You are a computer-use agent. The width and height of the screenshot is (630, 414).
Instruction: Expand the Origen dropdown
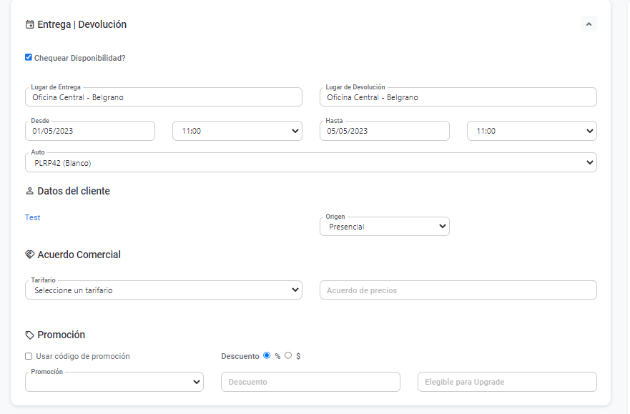click(385, 227)
